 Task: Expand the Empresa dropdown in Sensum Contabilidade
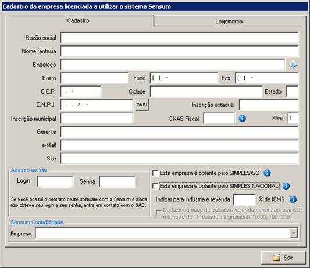coord(294,233)
